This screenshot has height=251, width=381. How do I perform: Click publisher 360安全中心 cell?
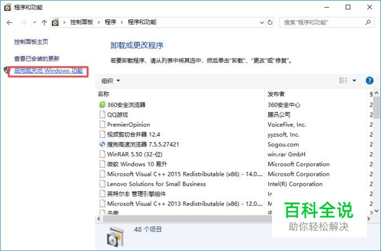(284, 105)
